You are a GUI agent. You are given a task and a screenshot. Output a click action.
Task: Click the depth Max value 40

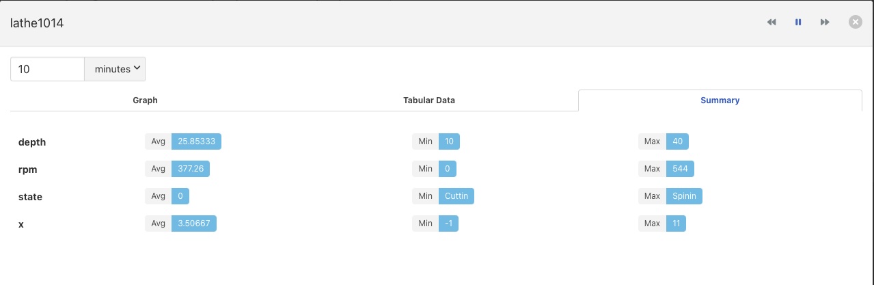[x=677, y=141]
